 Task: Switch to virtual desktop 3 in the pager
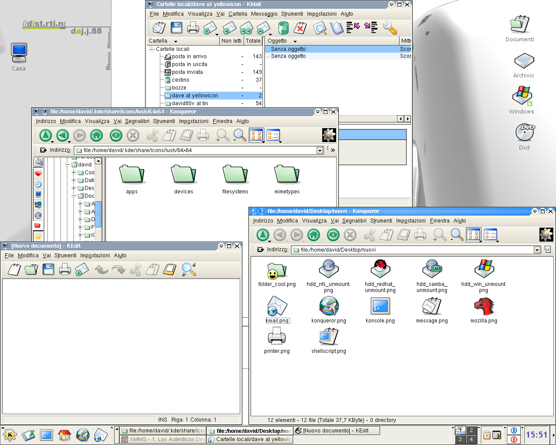(x=460, y=439)
